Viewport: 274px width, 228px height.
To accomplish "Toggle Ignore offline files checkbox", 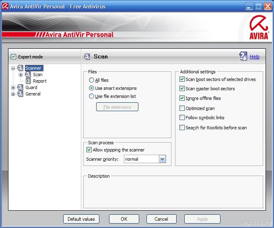I will 182,98.
